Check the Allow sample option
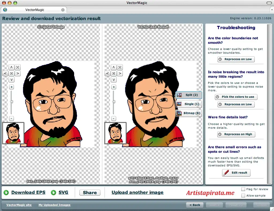The image size is (274, 211). click(x=243, y=196)
